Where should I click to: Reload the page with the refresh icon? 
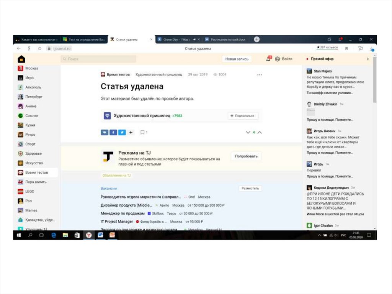point(39,48)
